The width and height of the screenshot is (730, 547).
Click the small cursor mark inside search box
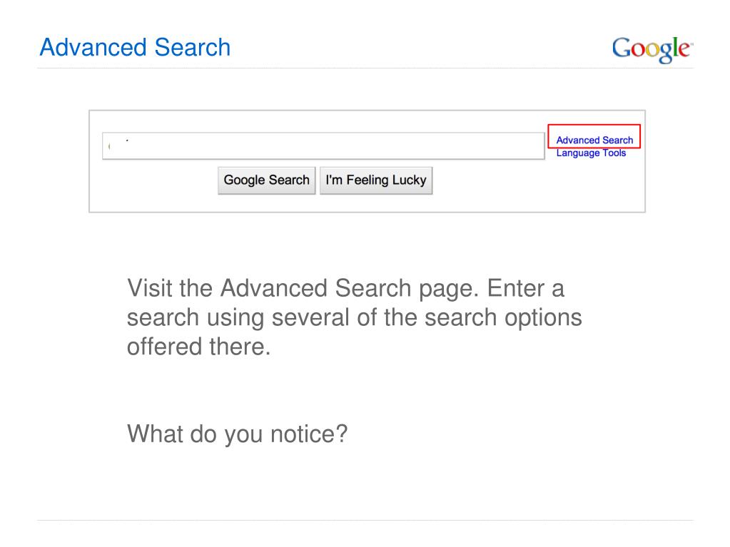pyautogui.click(x=109, y=146)
